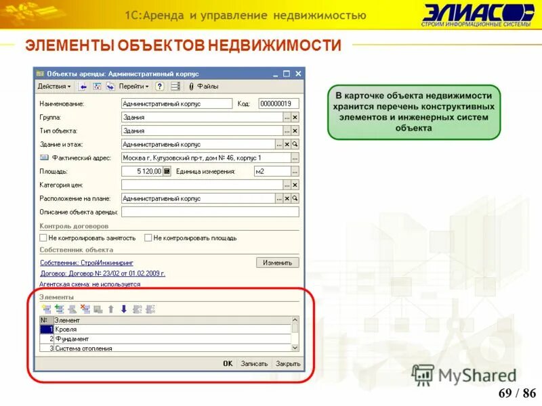Click the № column header
The width and height of the screenshot is (542, 406).
[46, 320]
